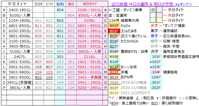Click the 805F 近江十景とれいん legend entry
Viewport: 199px width, 106px height.
pos(128,36)
